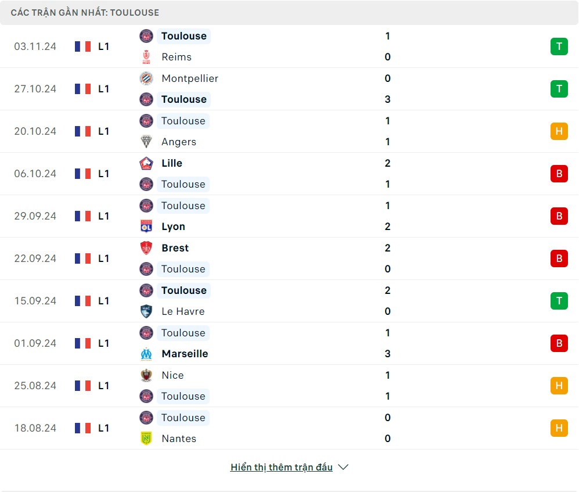
Task: Click the Reims club crest icon
Action: click(x=146, y=57)
